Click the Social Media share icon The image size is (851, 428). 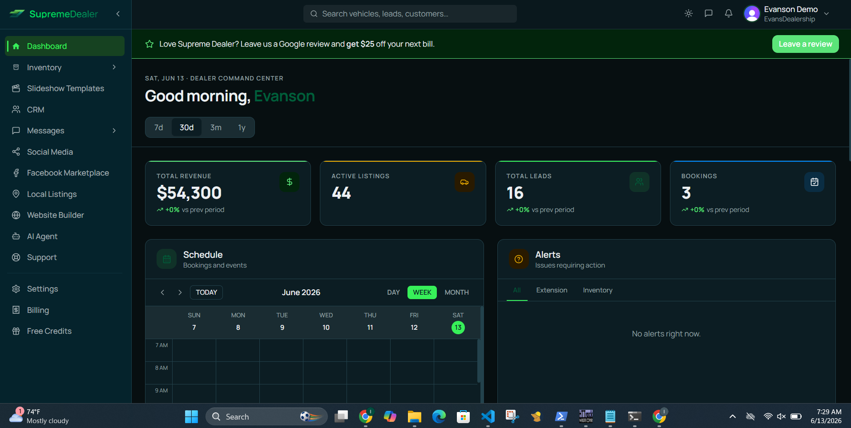point(16,152)
